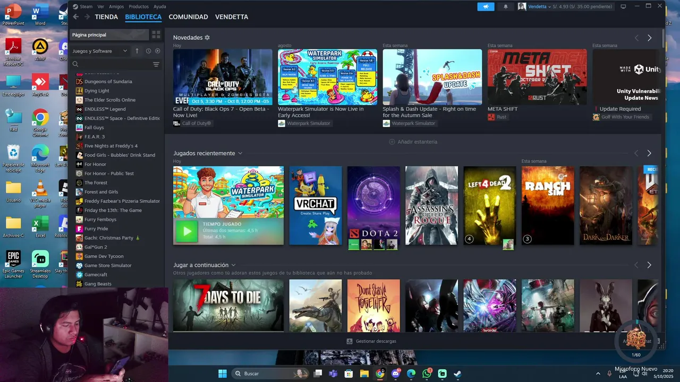This screenshot has height=382, width=680.
Task: Open Don't Starve Together cover
Action: [x=373, y=306]
